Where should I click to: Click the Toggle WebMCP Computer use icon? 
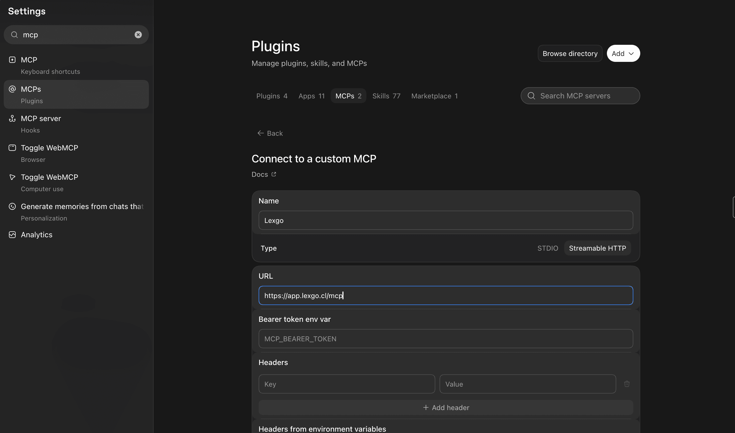12,177
